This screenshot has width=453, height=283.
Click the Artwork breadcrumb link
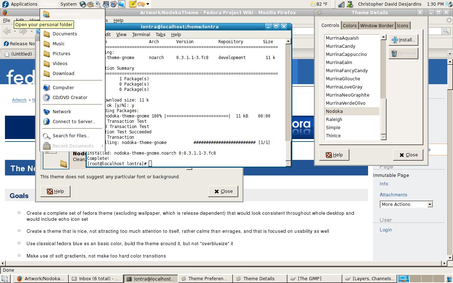19,100
